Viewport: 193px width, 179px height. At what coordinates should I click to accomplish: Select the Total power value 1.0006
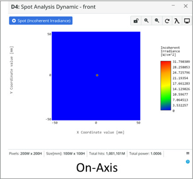(x=156, y=154)
